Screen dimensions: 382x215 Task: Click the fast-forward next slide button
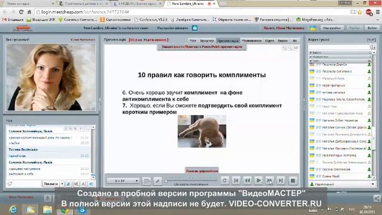(x=269, y=180)
